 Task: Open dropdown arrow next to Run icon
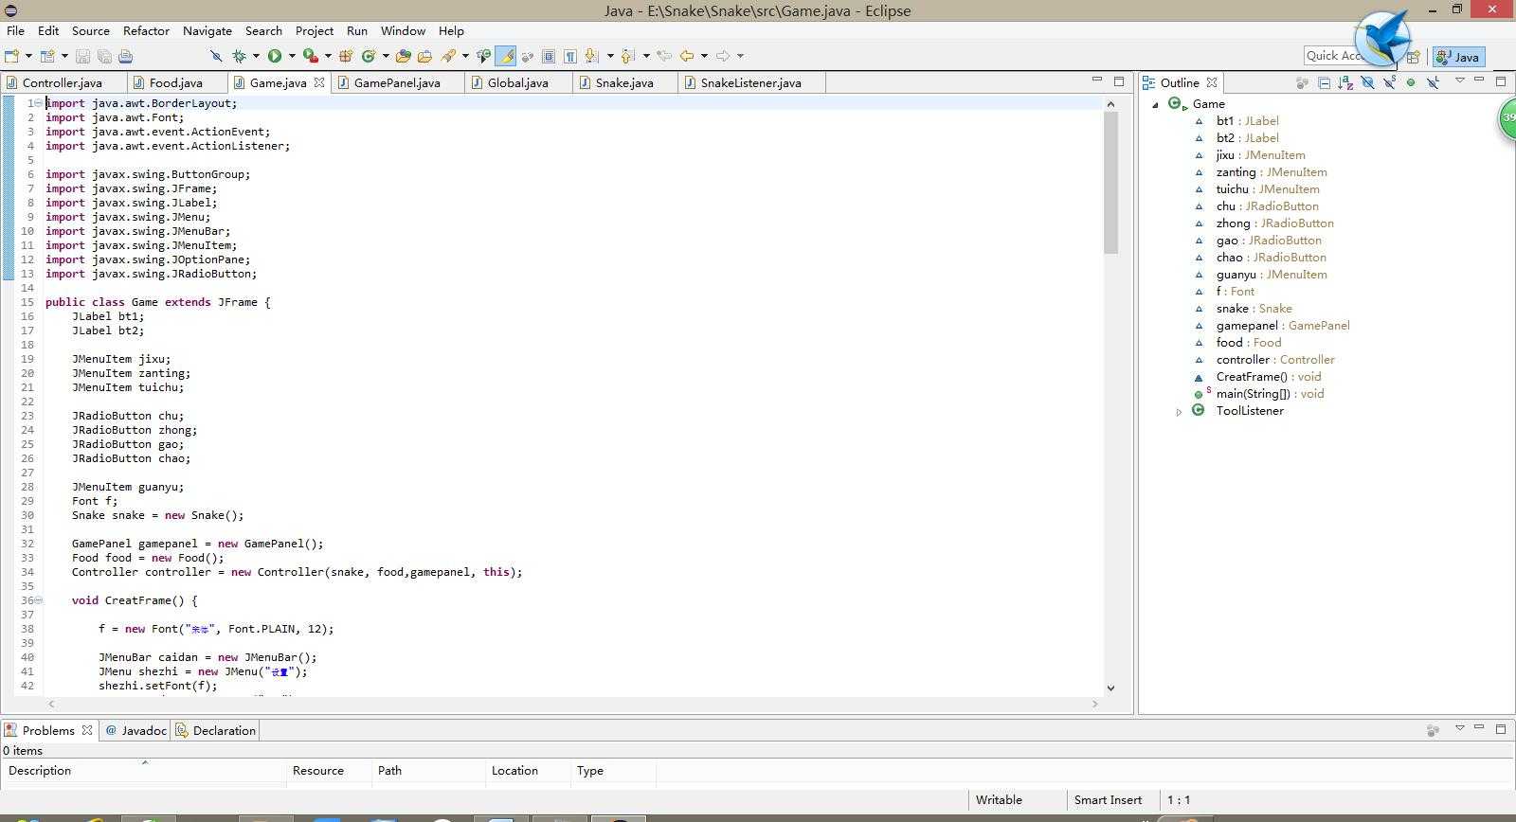tap(292, 56)
